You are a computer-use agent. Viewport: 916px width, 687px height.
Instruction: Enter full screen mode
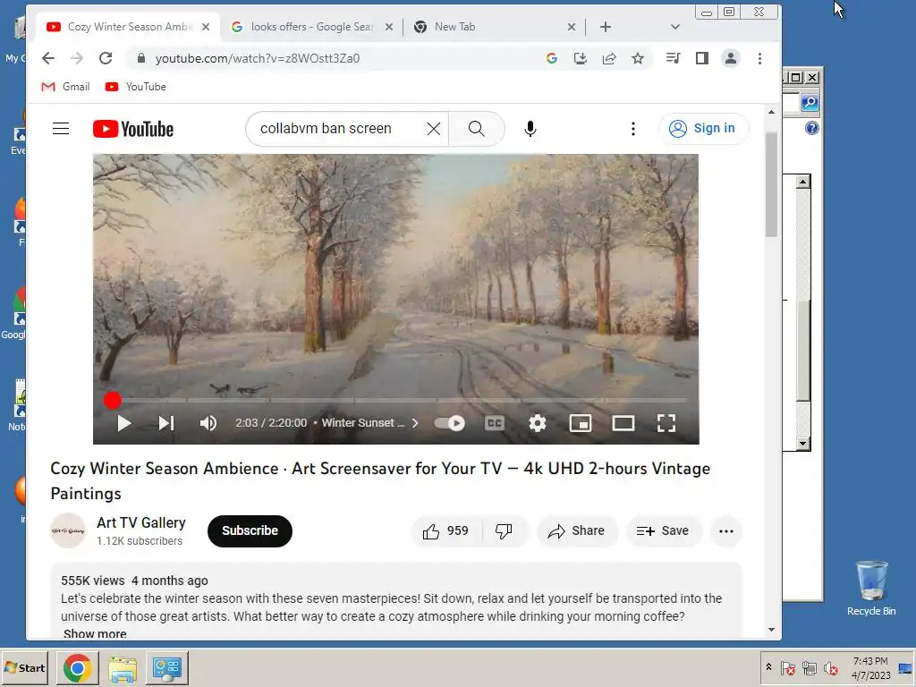(666, 423)
